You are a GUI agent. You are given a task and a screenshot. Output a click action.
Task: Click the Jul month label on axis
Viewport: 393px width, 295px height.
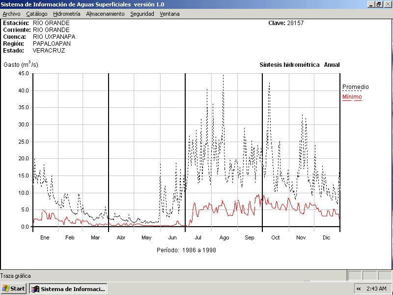pos(198,237)
